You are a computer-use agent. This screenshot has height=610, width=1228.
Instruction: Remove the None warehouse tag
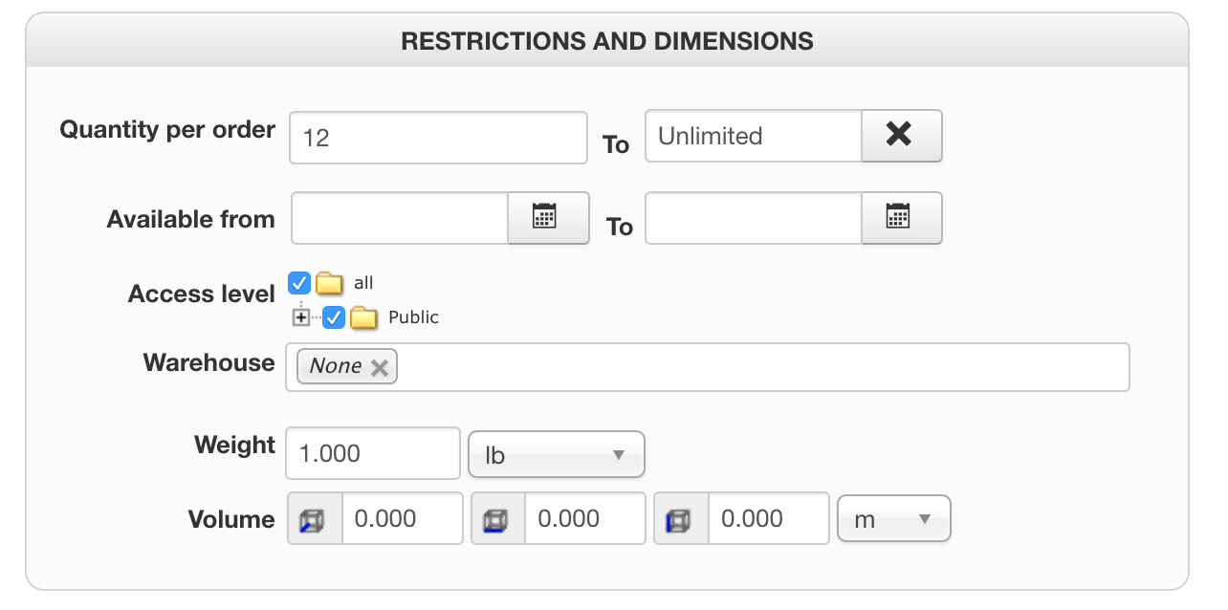[x=380, y=367]
